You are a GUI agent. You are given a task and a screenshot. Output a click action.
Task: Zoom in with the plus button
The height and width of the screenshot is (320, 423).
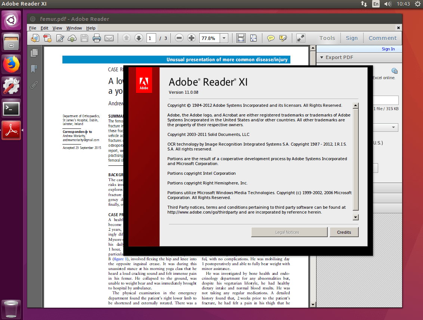[191, 38]
